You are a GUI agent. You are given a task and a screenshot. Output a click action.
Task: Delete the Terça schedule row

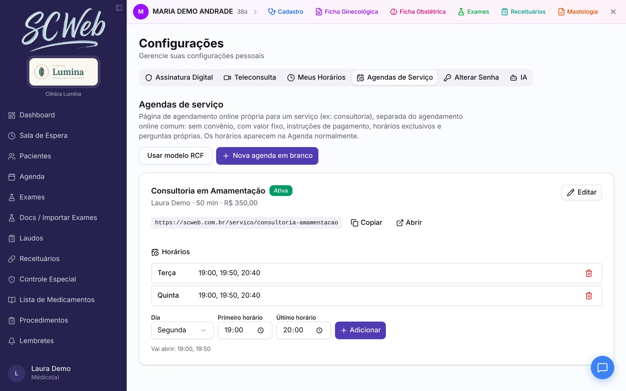click(x=588, y=273)
